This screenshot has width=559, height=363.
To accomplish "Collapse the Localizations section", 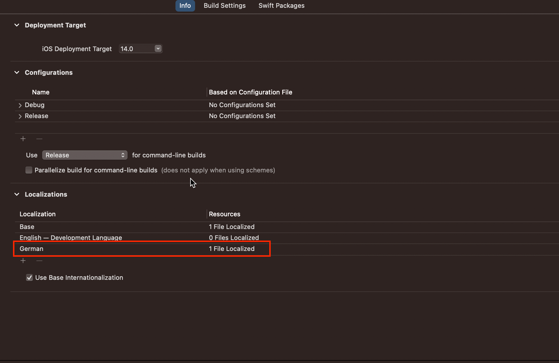I will [x=17, y=194].
